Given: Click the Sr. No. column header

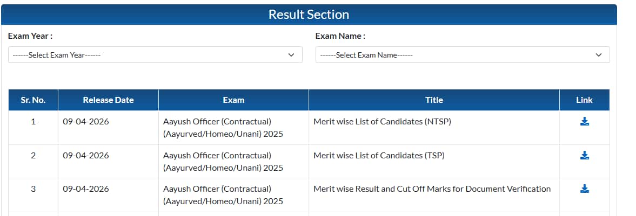Looking at the screenshot, I should (33, 100).
